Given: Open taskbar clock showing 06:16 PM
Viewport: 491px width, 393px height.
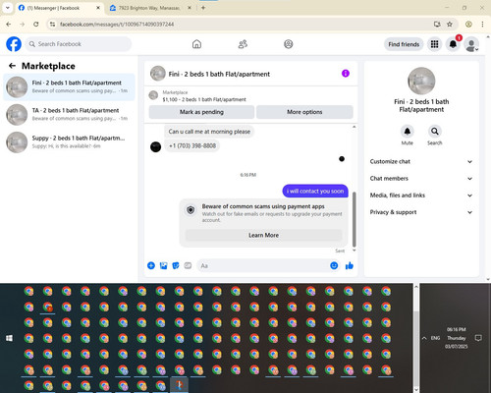Looking at the screenshot, I should coord(457,338).
